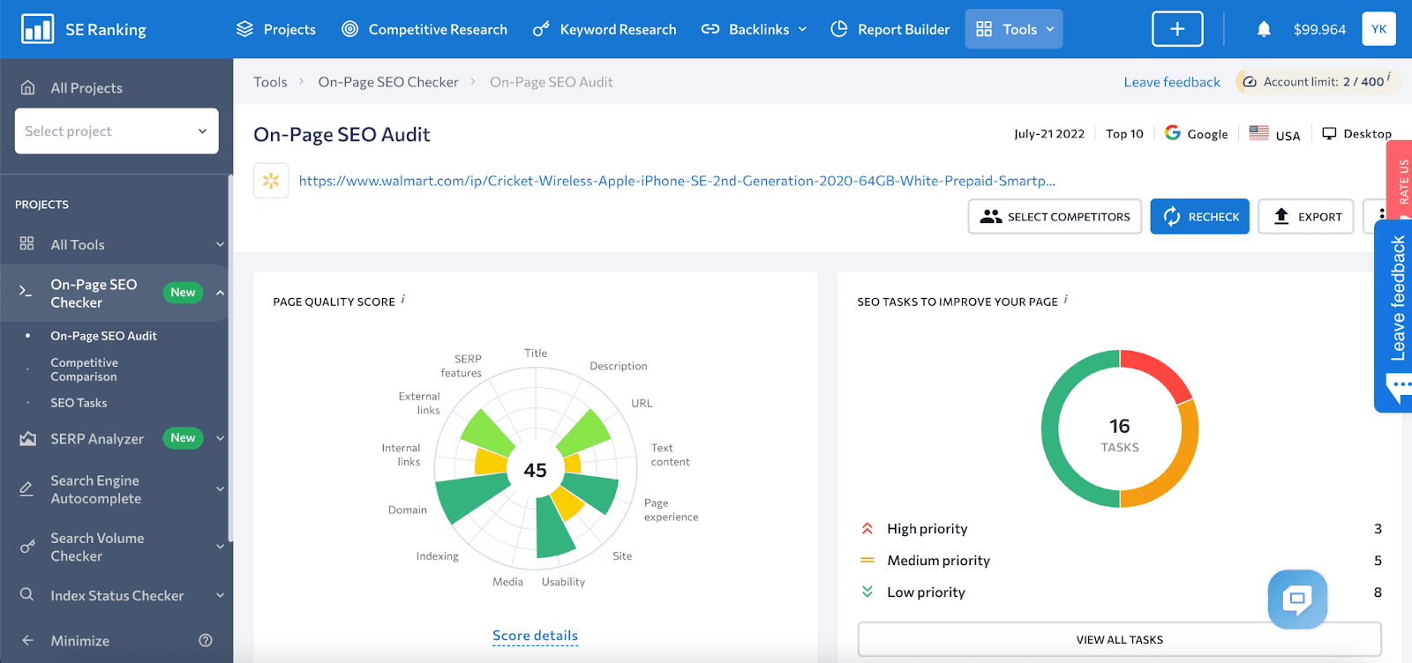The height and width of the screenshot is (663, 1412).
Task: Click the SERP Analyzer crown icon
Action: click(x=28, y=438)
